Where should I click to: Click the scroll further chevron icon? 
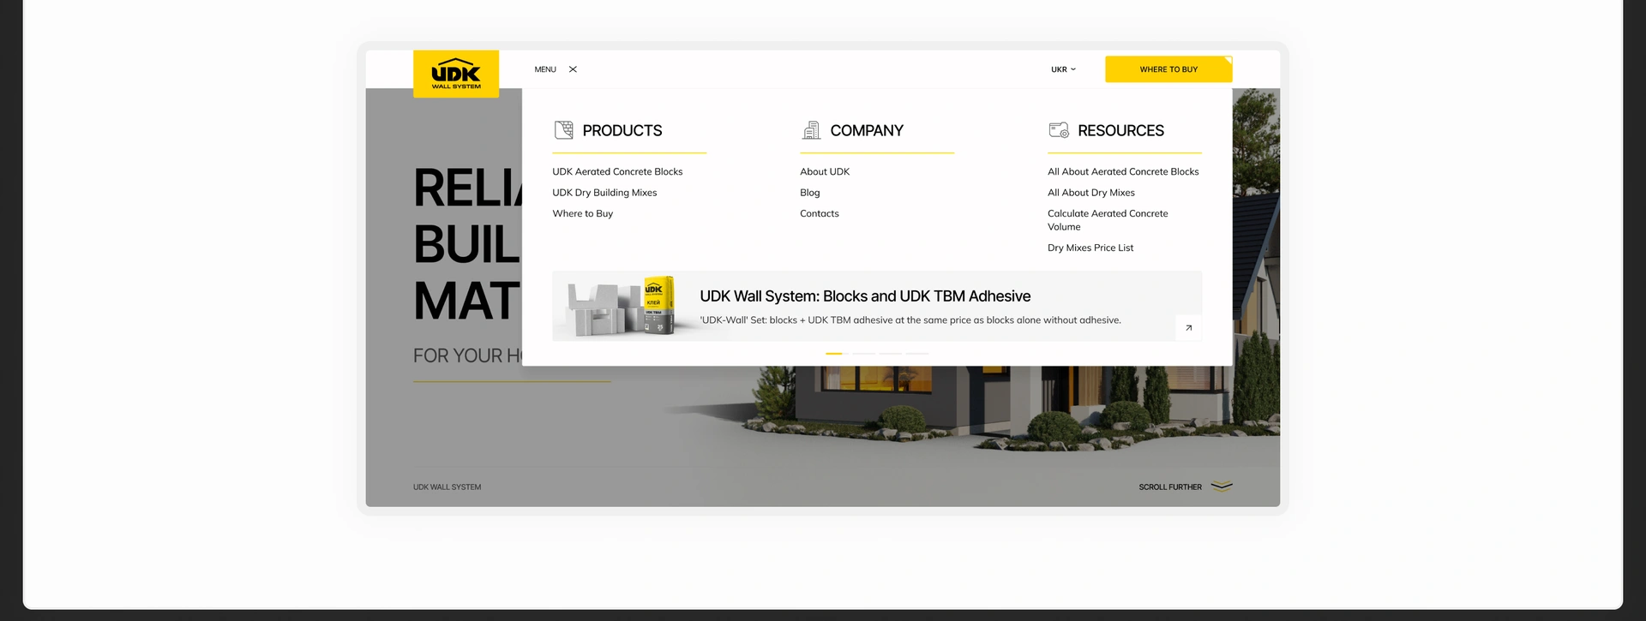[1222, 487]
